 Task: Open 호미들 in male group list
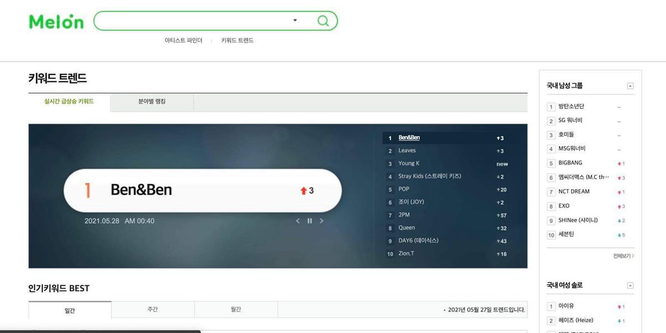point(566,134)
